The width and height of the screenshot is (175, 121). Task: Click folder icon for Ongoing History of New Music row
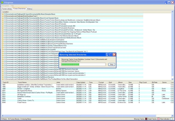click(x=3, y=32)
